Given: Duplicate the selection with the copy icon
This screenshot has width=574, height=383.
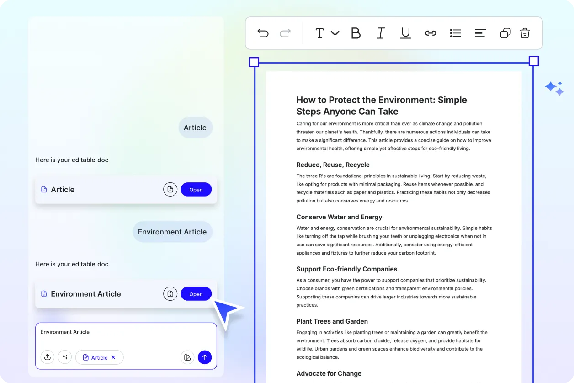Looking at the screenshot, I should point(505,32).
